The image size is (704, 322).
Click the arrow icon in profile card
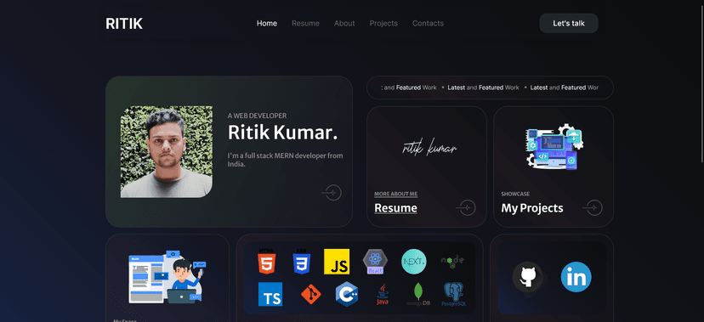(332, 192)
